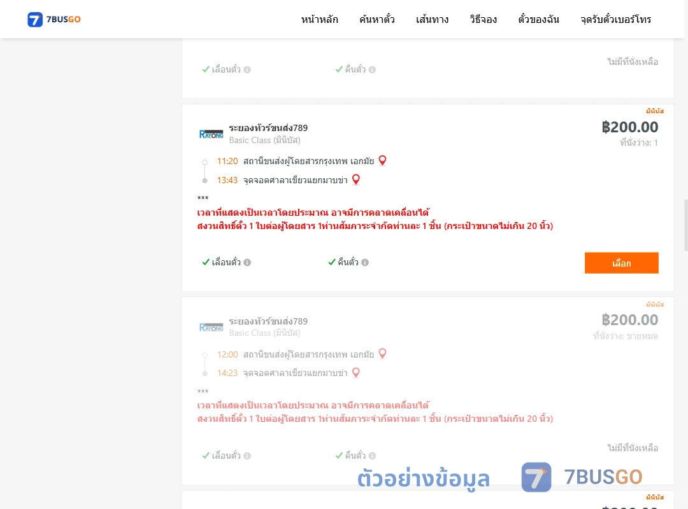The image size is (688, 509).
Task: Click the 7BUSGO logo in header
Action: tap(54, 19)
